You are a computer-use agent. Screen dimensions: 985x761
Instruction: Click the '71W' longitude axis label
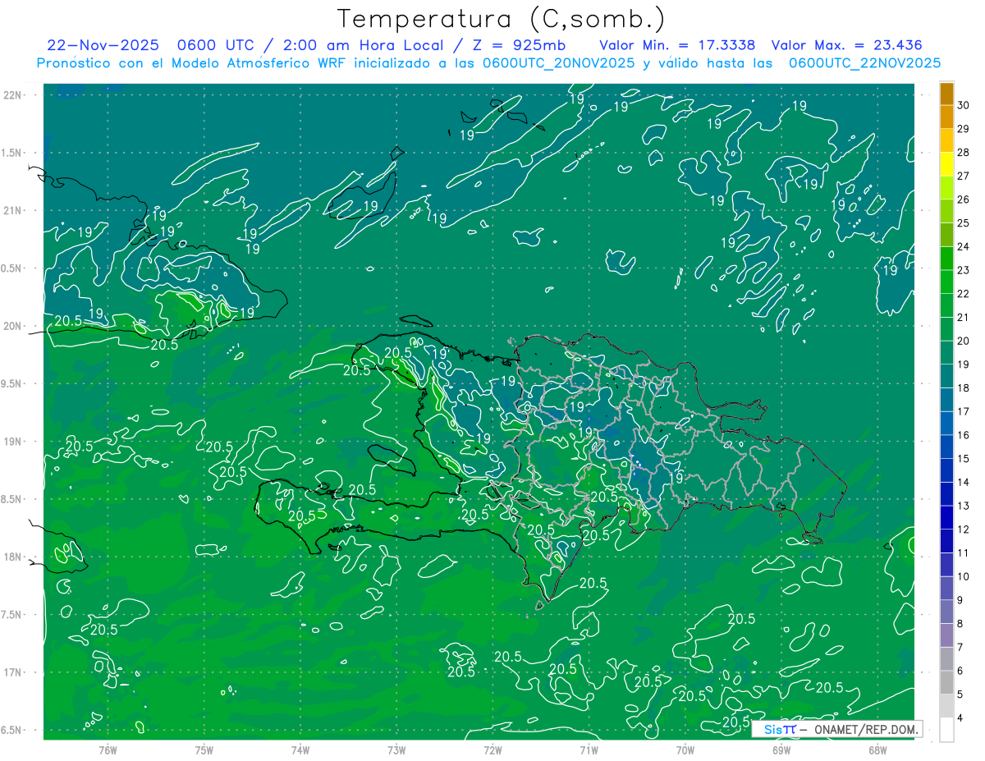[x=589, y=750]
